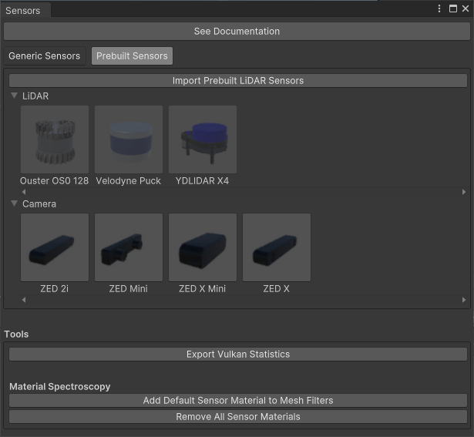
Task: Click the ZED Mini label text
Action: click(129, 288)
